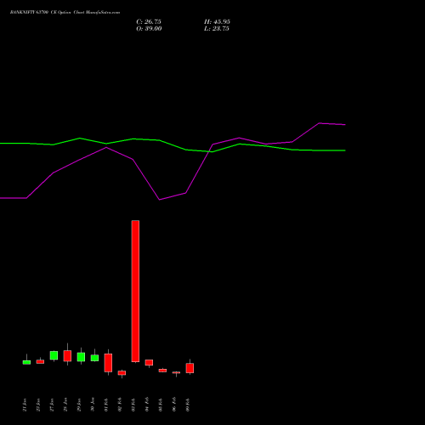Click the red 09 Feb candle

(x=190, y=368)
